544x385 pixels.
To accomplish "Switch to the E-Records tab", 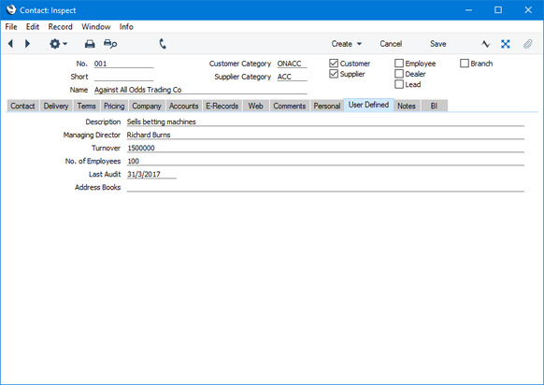I will point(222,106).
